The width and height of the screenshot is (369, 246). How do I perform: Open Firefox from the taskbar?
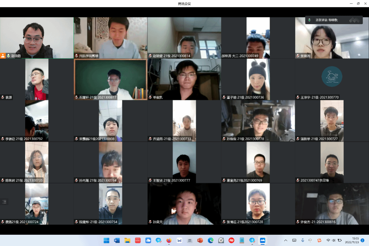[169, 240]
